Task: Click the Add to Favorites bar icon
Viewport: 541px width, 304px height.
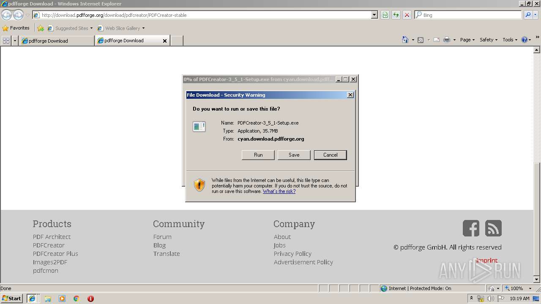Action: [41, 28]
